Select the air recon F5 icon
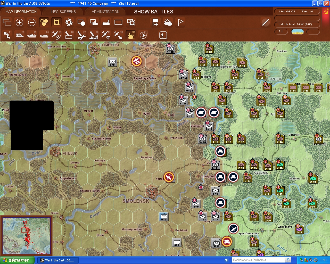Viewport: 330px width, 264px height. (56, 35)
